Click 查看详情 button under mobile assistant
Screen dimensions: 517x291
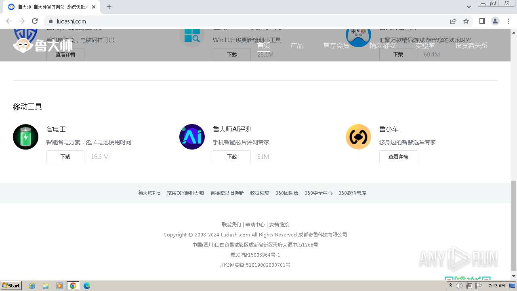click(x=65, y=55)
